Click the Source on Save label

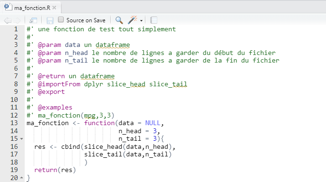[x=86, y=20]
